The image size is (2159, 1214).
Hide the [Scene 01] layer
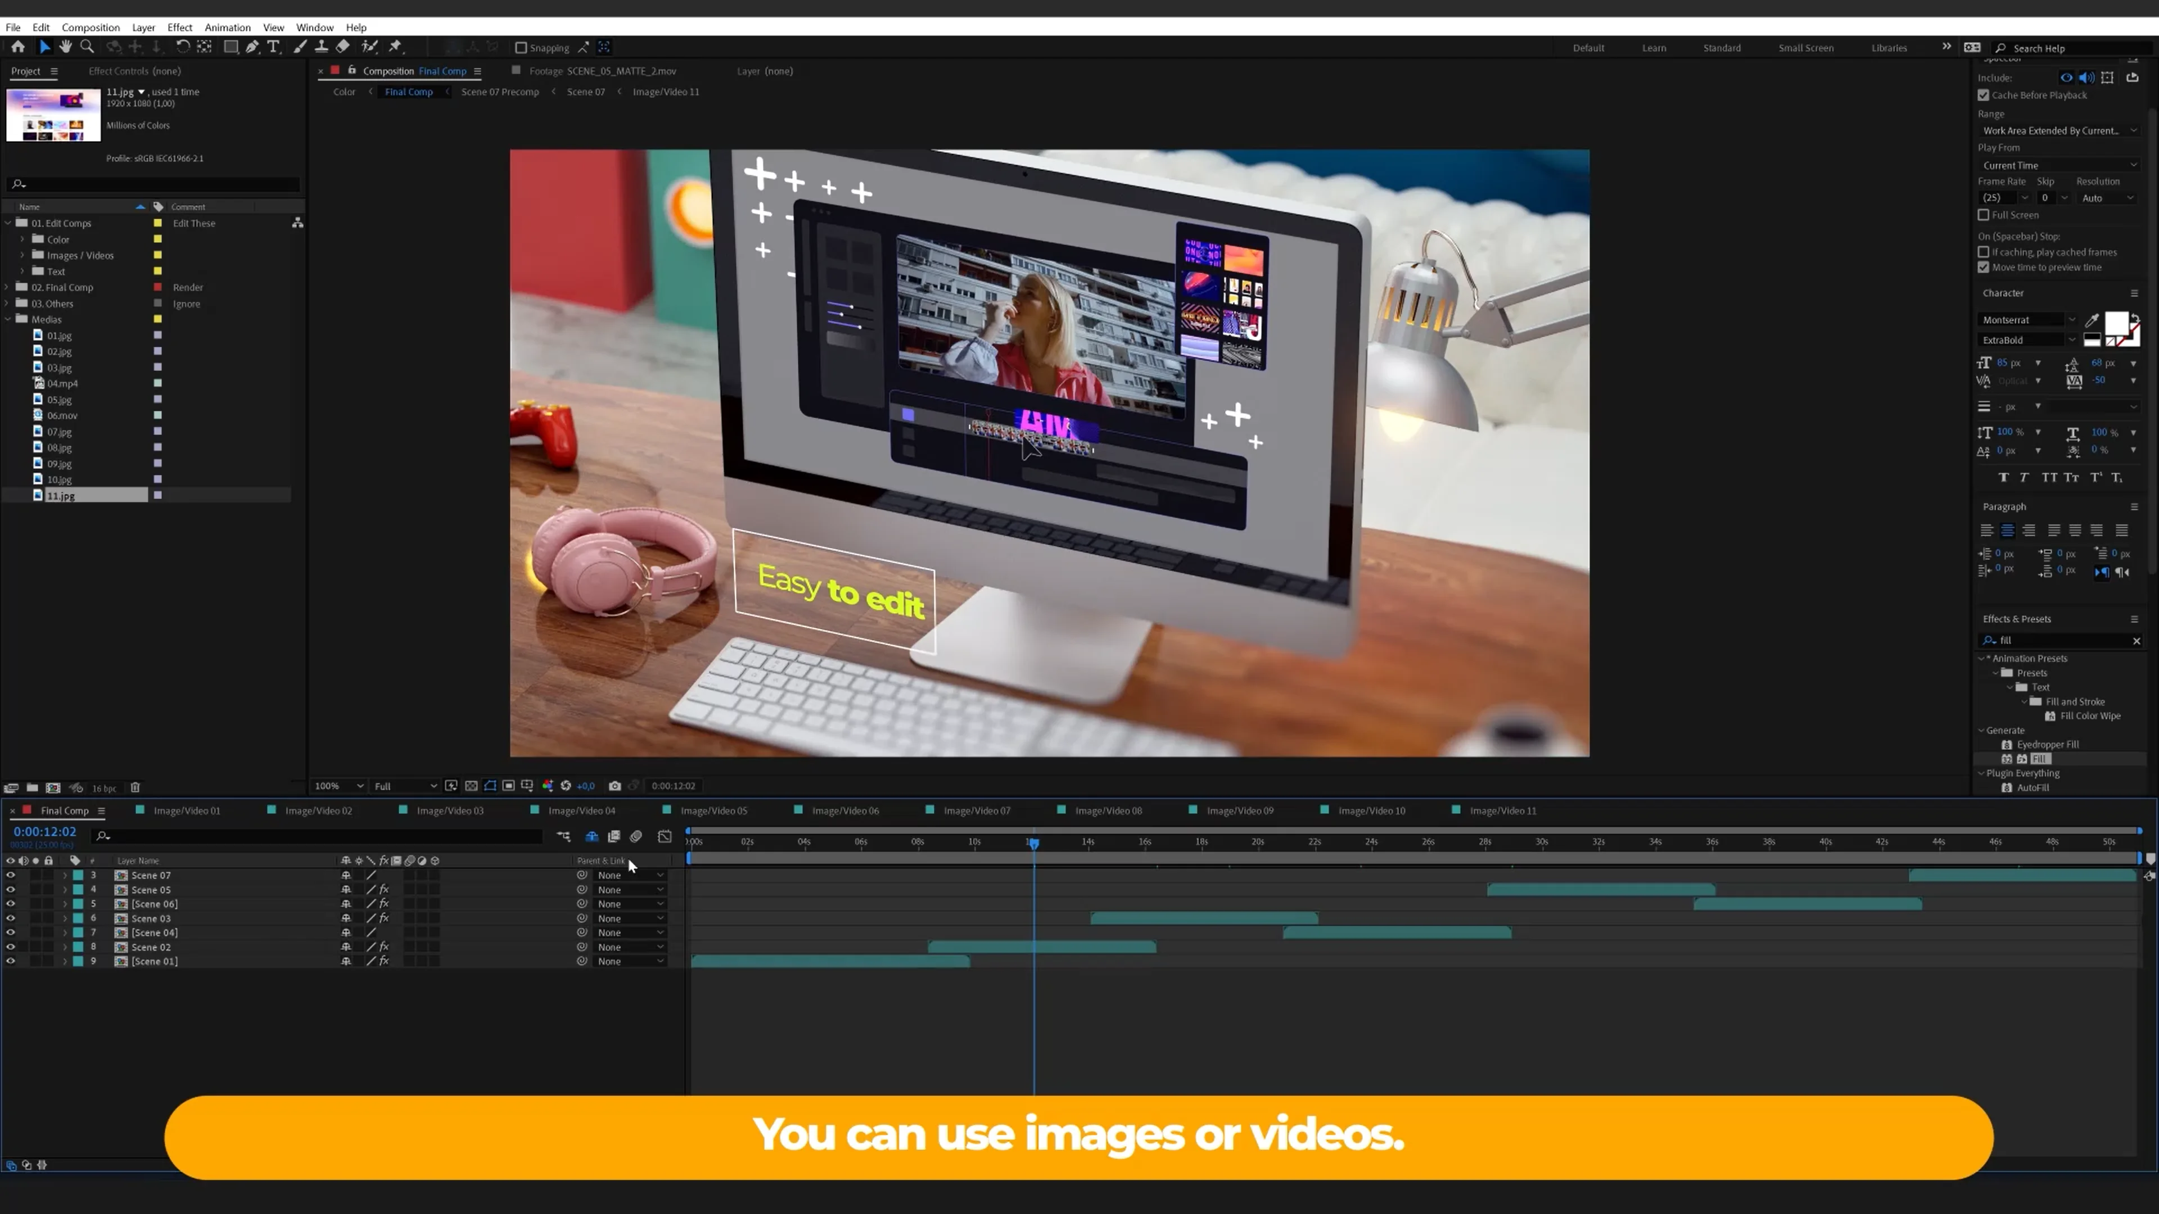[11, 961]
